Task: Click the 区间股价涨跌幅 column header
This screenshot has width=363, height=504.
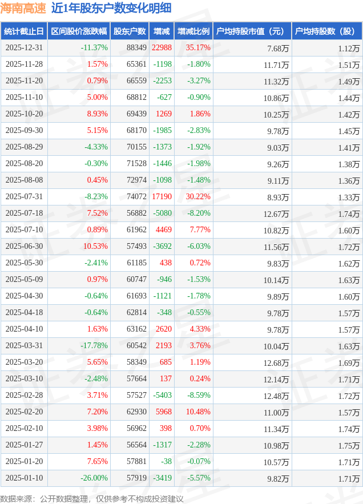Action: point(79,31)
